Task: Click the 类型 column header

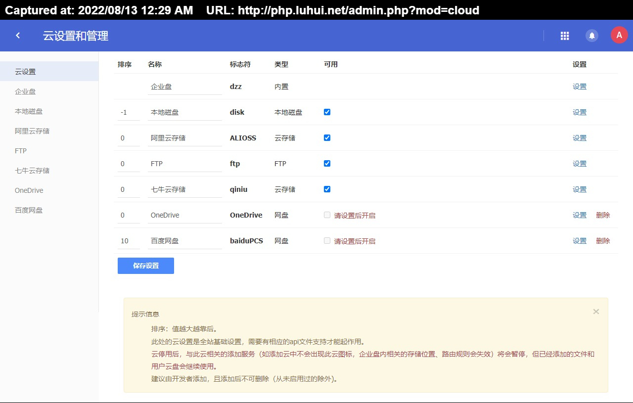Action: pos(281,64)
